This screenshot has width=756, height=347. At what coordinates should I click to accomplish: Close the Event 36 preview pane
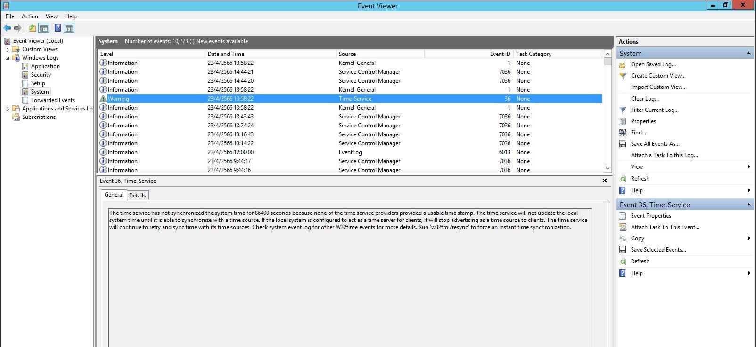[x=605, y=181]
